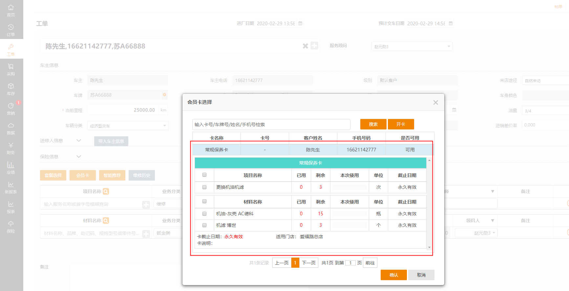Expand the 送修人信息 section
Image resolution: width=569 pixels, height=291 pixels.
[x=78, y=140]
